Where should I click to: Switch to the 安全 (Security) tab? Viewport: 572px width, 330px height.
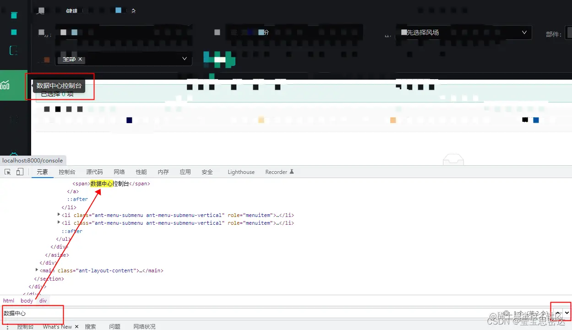[x=207, y=172]
